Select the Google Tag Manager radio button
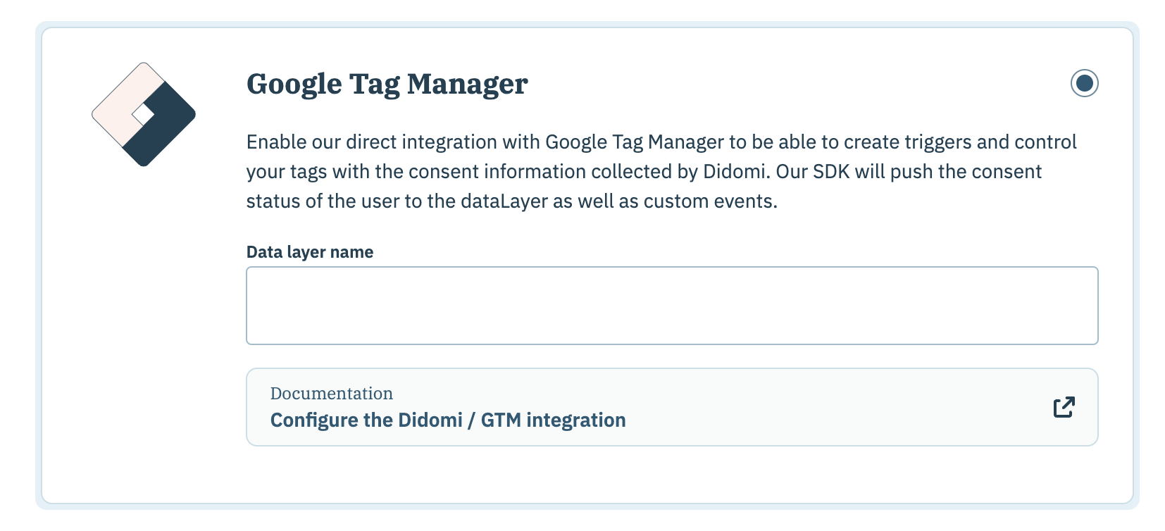 (1084, 83)
